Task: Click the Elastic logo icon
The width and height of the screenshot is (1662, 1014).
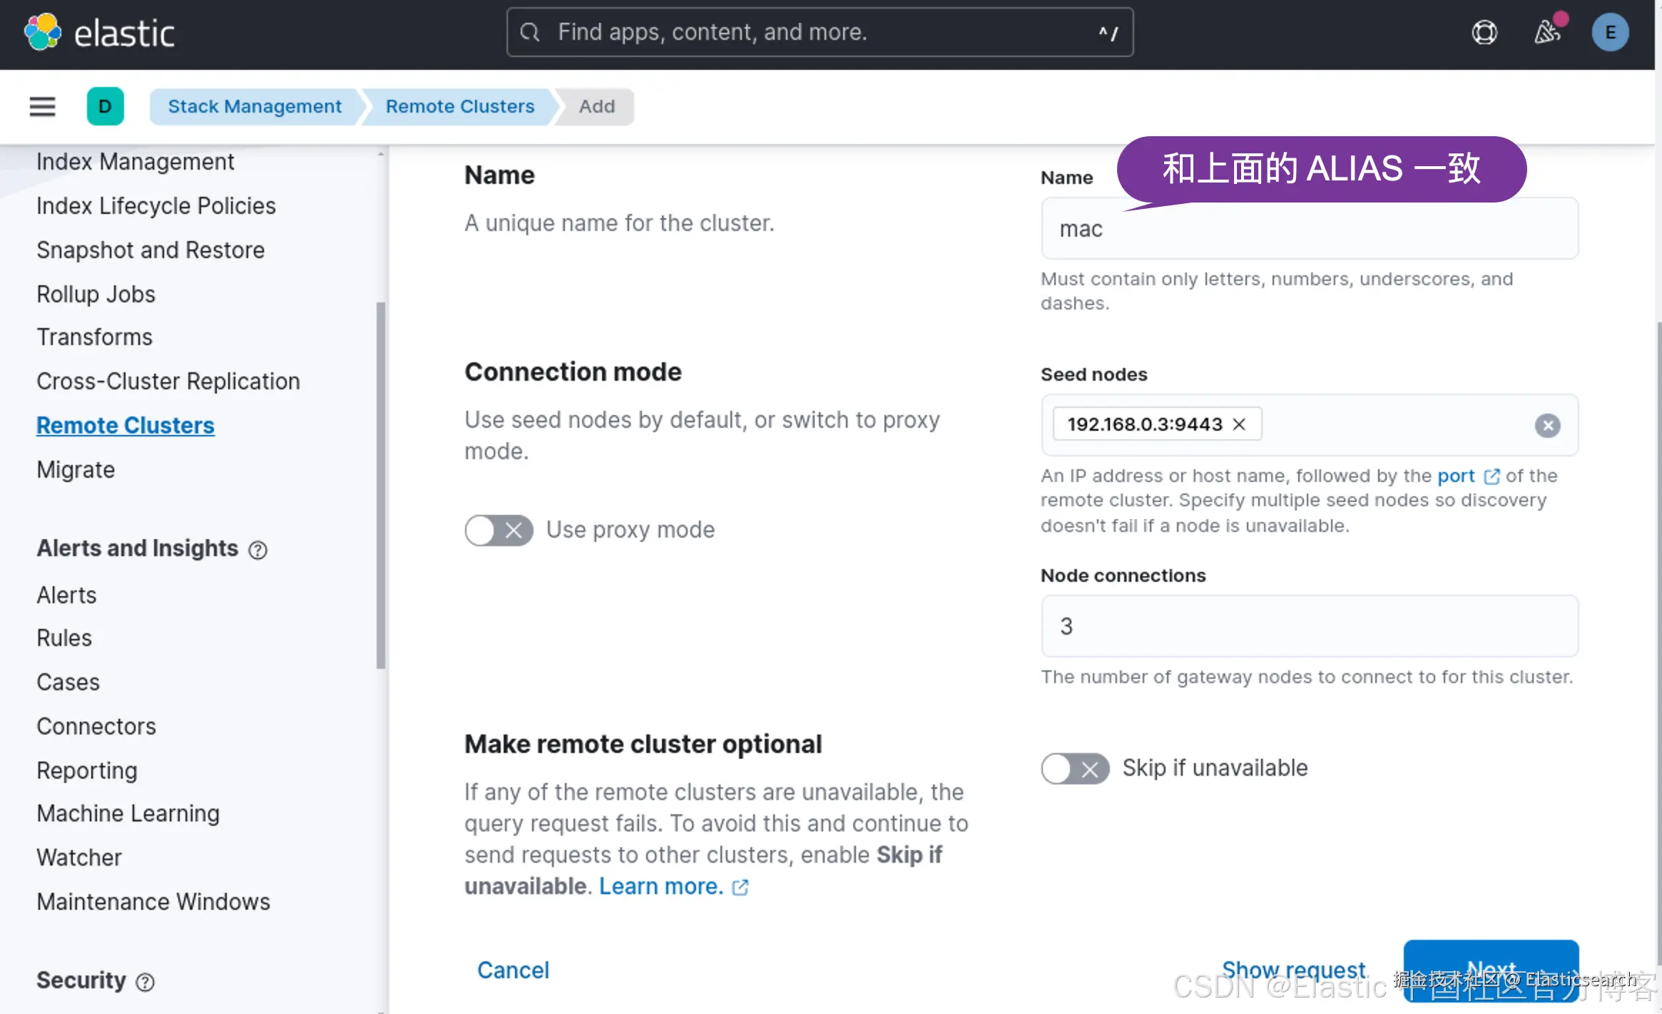Action: 43,33
